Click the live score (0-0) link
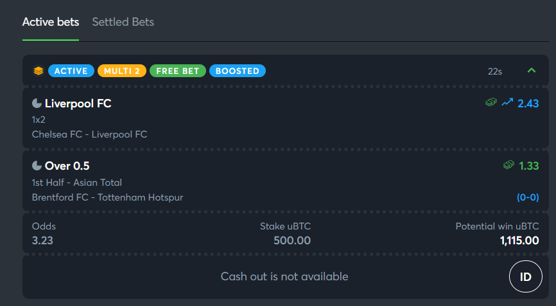 528,197
